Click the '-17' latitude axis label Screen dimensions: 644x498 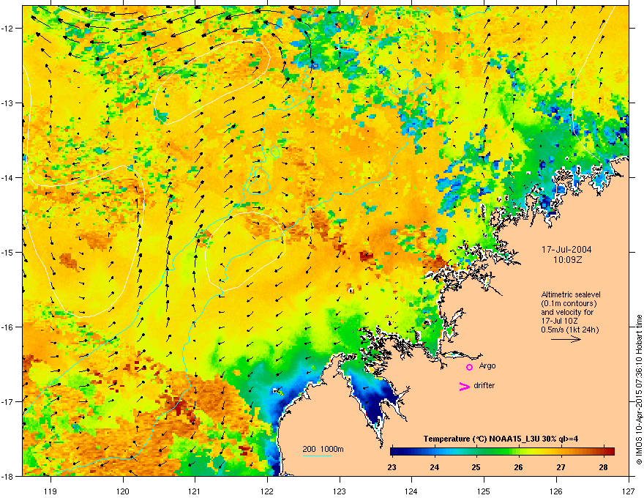click(8, 401)
